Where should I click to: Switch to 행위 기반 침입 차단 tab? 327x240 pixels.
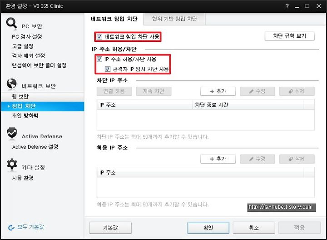click(x=174, y=19)
